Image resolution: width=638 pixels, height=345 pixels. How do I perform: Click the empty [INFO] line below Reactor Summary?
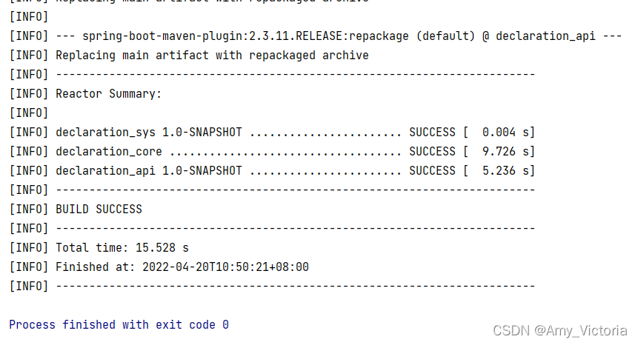[29, 113]
